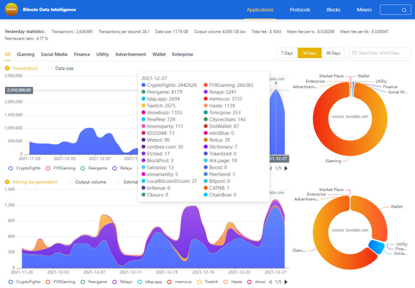Select the 7 Days range button
415x288 pixels.
click(x=287, y=53)
